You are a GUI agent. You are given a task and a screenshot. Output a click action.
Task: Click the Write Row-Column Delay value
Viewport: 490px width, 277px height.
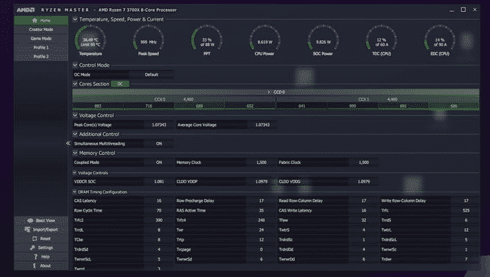click(466, 201)
